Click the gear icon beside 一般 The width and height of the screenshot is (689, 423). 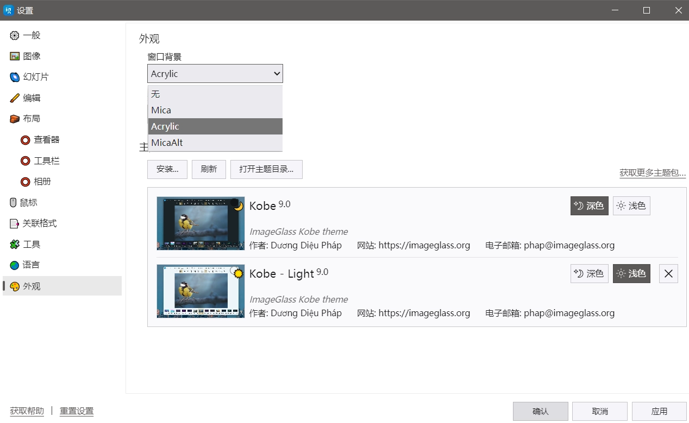[x=15, y=36]
